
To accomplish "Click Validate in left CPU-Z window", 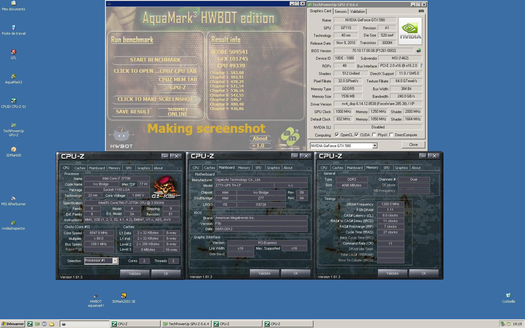I will click(135, 274).
